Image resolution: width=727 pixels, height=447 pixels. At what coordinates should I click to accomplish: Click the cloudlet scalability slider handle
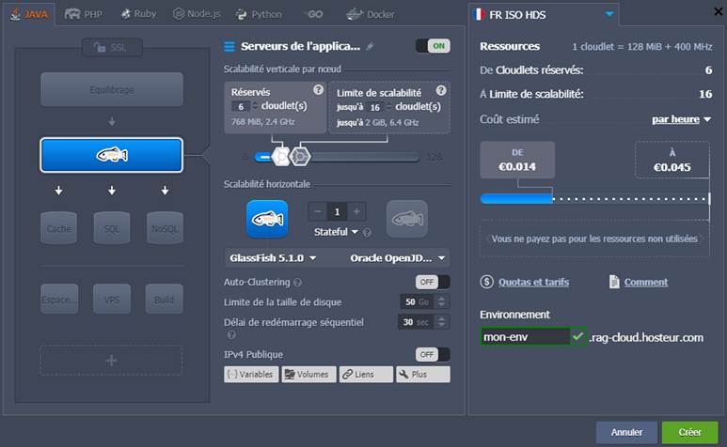coord(299,157)
